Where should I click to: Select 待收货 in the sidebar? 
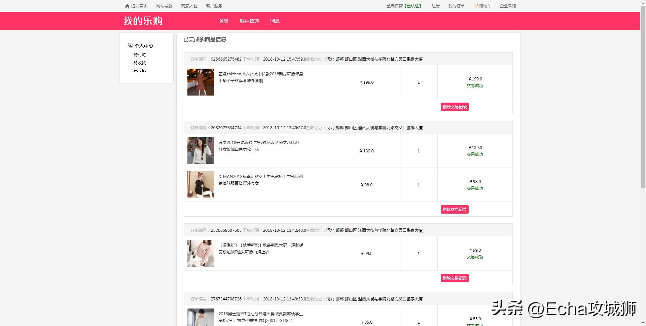[140, 63]
